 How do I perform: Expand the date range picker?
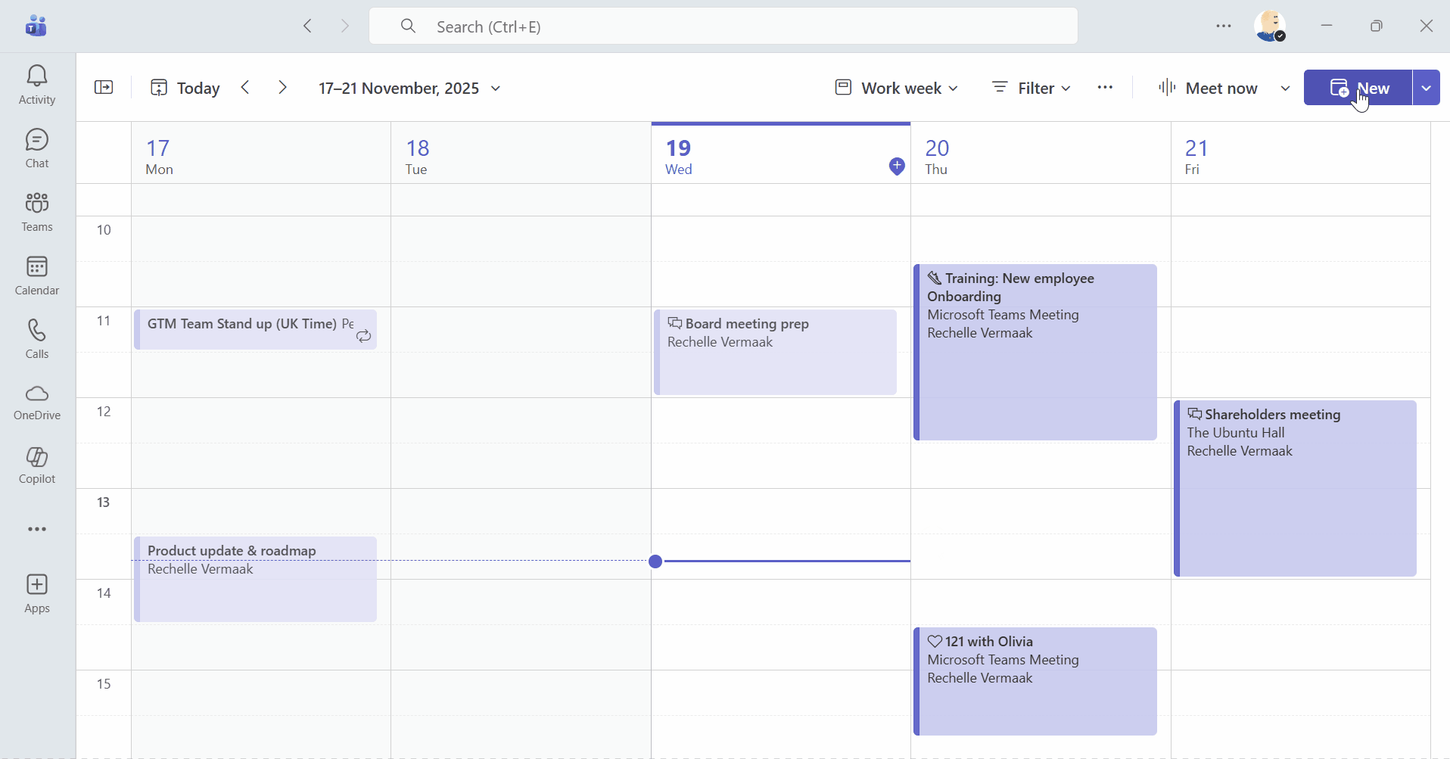(x=496, y=88)
